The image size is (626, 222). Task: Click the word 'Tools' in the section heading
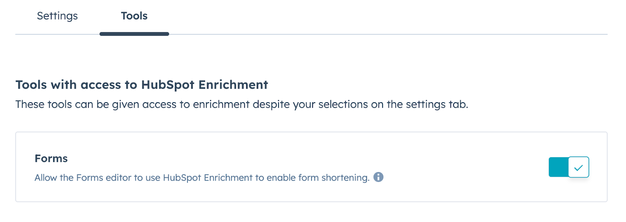pos(31,85)
